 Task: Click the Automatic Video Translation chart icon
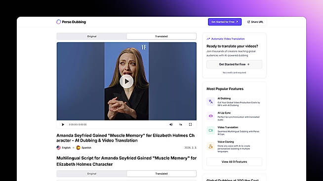[x=208, y=39]
